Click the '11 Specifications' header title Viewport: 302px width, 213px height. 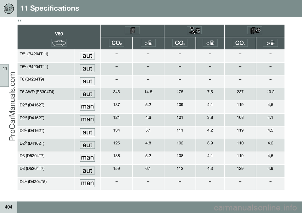[x=50, y=8]
